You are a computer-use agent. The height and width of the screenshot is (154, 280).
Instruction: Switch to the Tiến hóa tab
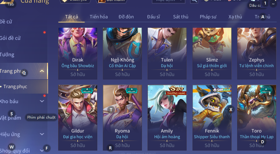click(99, 17)
